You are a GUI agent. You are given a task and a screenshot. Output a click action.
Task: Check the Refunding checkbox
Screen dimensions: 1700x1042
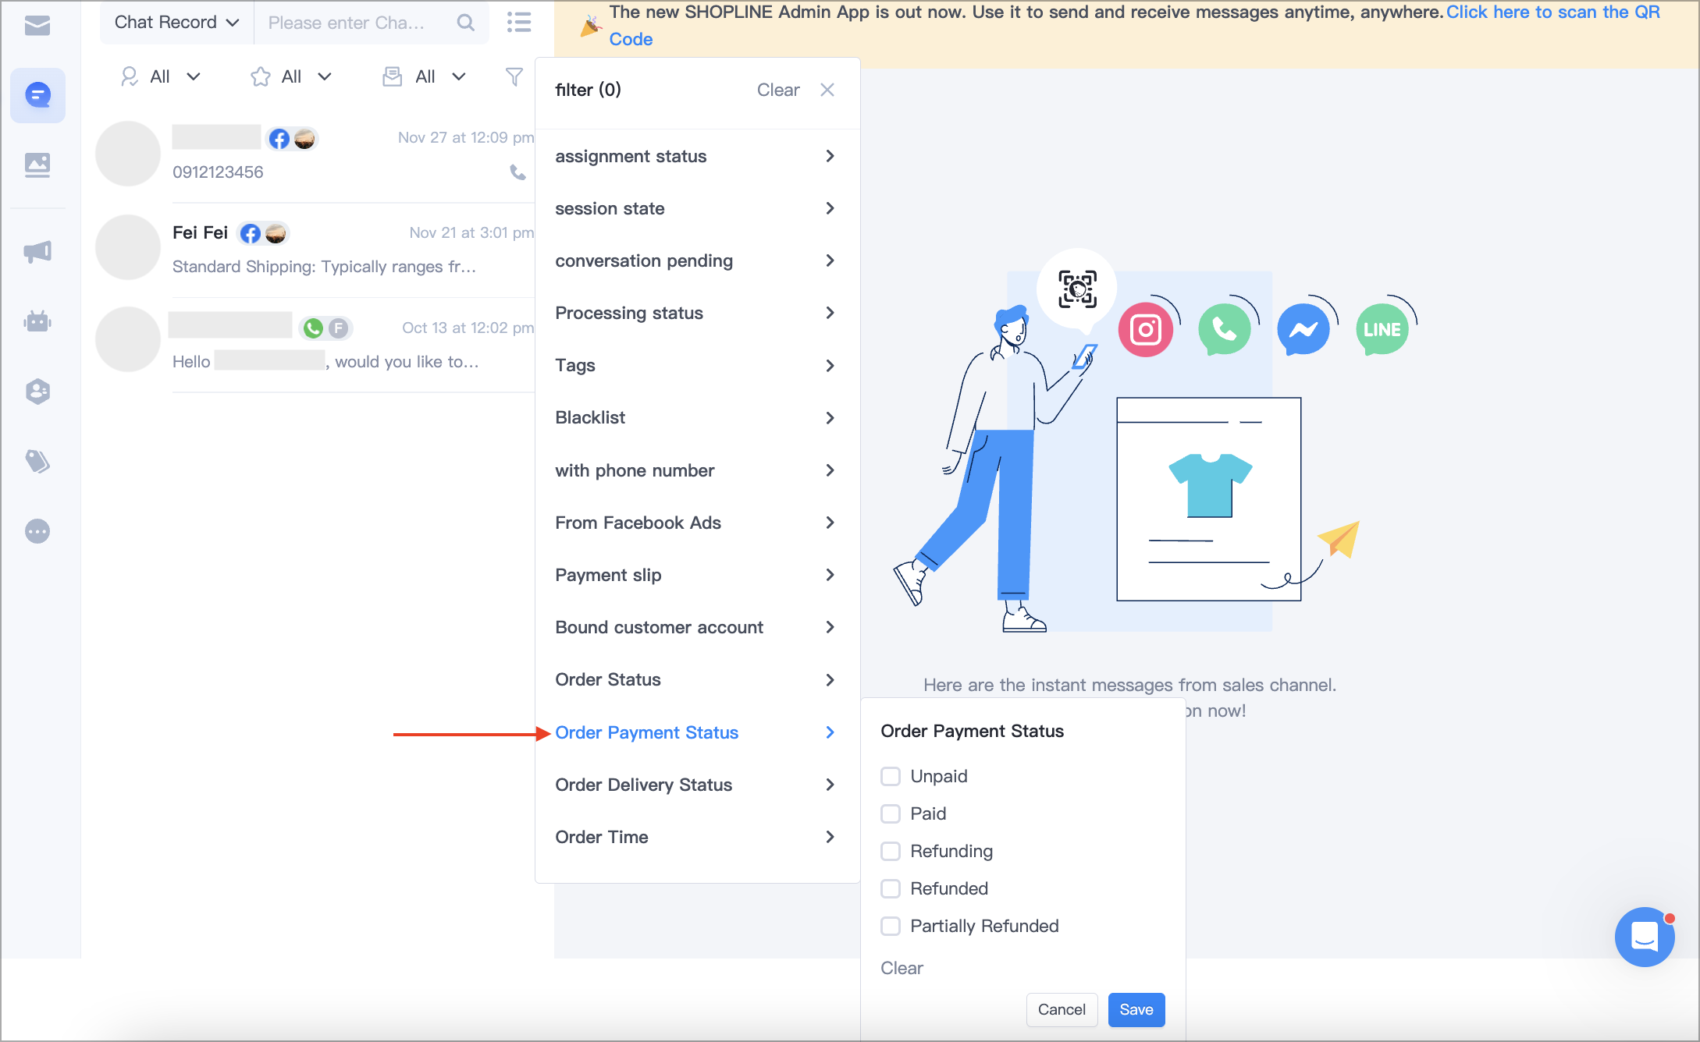(x=891, y=851)
